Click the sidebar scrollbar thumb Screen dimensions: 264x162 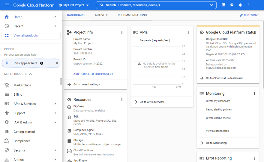tap(61, 82)
